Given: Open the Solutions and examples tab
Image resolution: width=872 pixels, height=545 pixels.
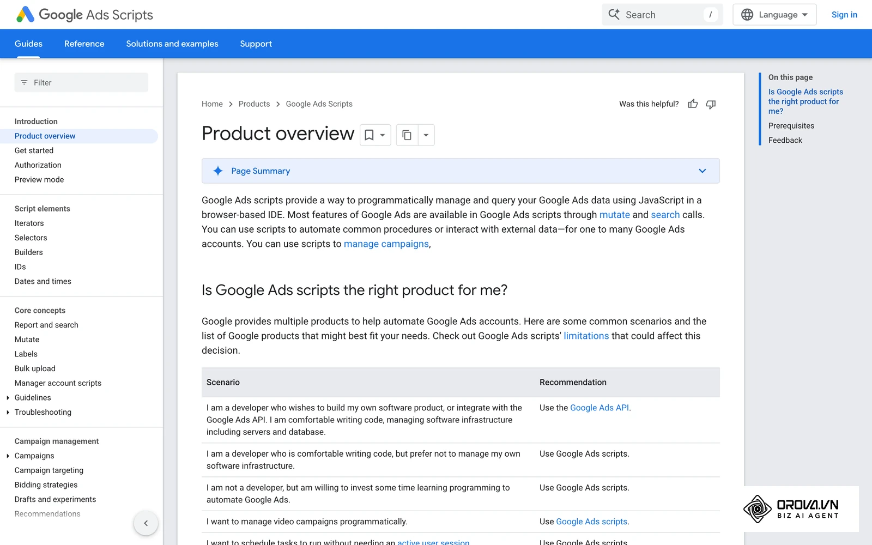Looking at the screenshot, I should pyautogui.click(x=172, y=44).
